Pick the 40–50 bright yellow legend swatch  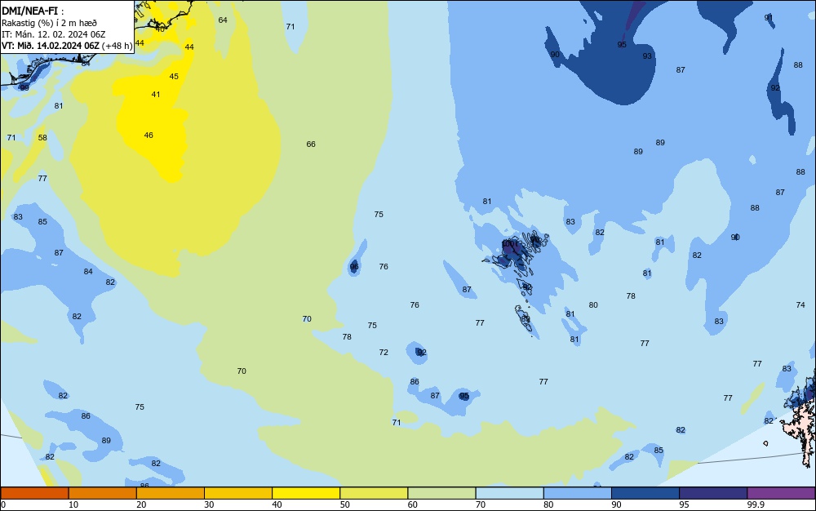(x=306, y=493)
